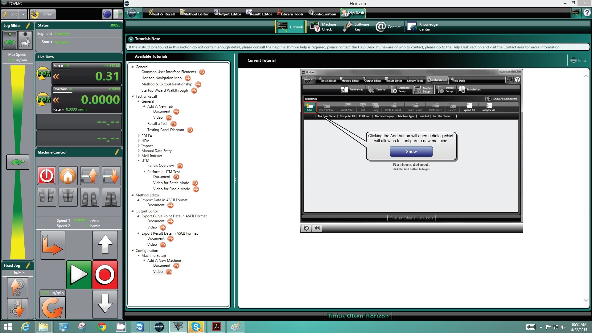Zero the Position channel icon

pyautogui.click(x=43, y=100)
